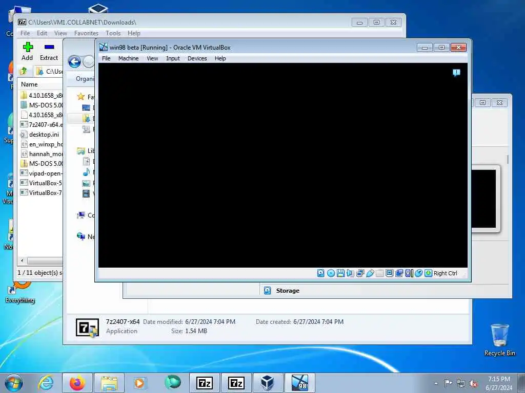The height and width of the screenshot is (393, 525).
Task: Select the vipad-open file in 7-Zip list
Action: 41,173
